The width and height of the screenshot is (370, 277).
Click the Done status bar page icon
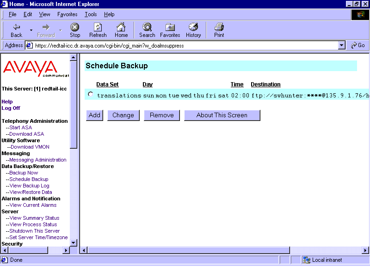point(4,260)
